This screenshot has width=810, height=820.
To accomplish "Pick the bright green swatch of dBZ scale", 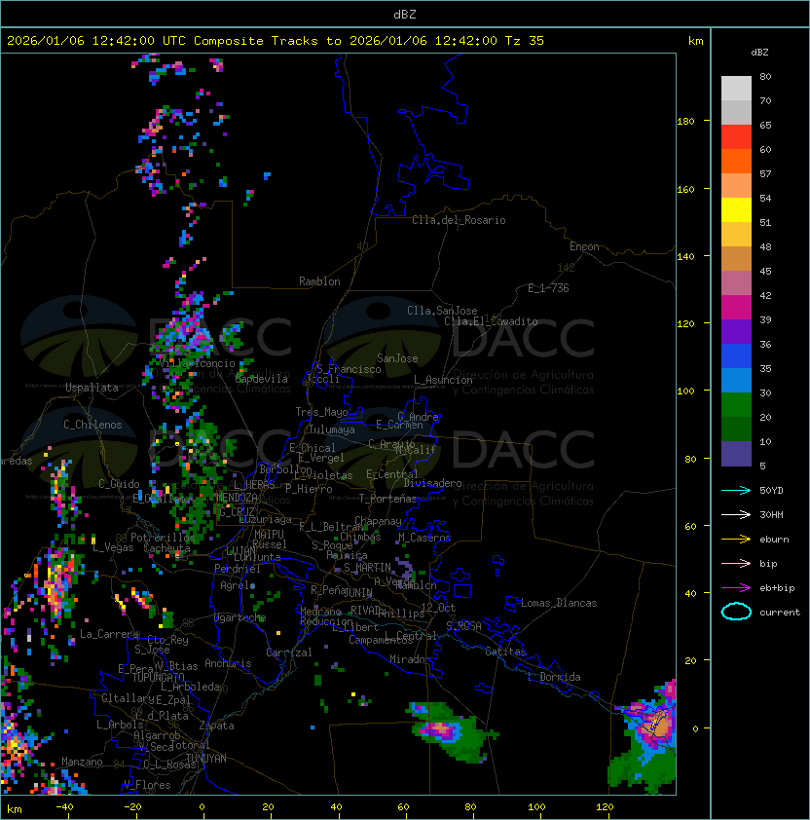I will click(x=736, y=405).
